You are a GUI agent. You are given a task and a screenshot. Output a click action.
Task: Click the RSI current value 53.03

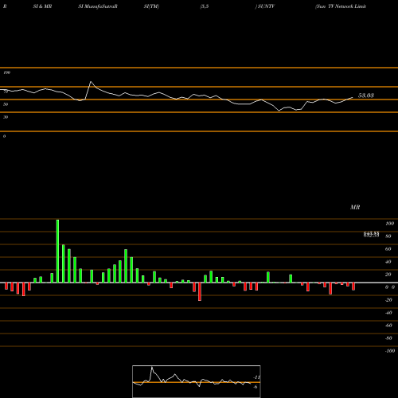click(x=366, y=96)
